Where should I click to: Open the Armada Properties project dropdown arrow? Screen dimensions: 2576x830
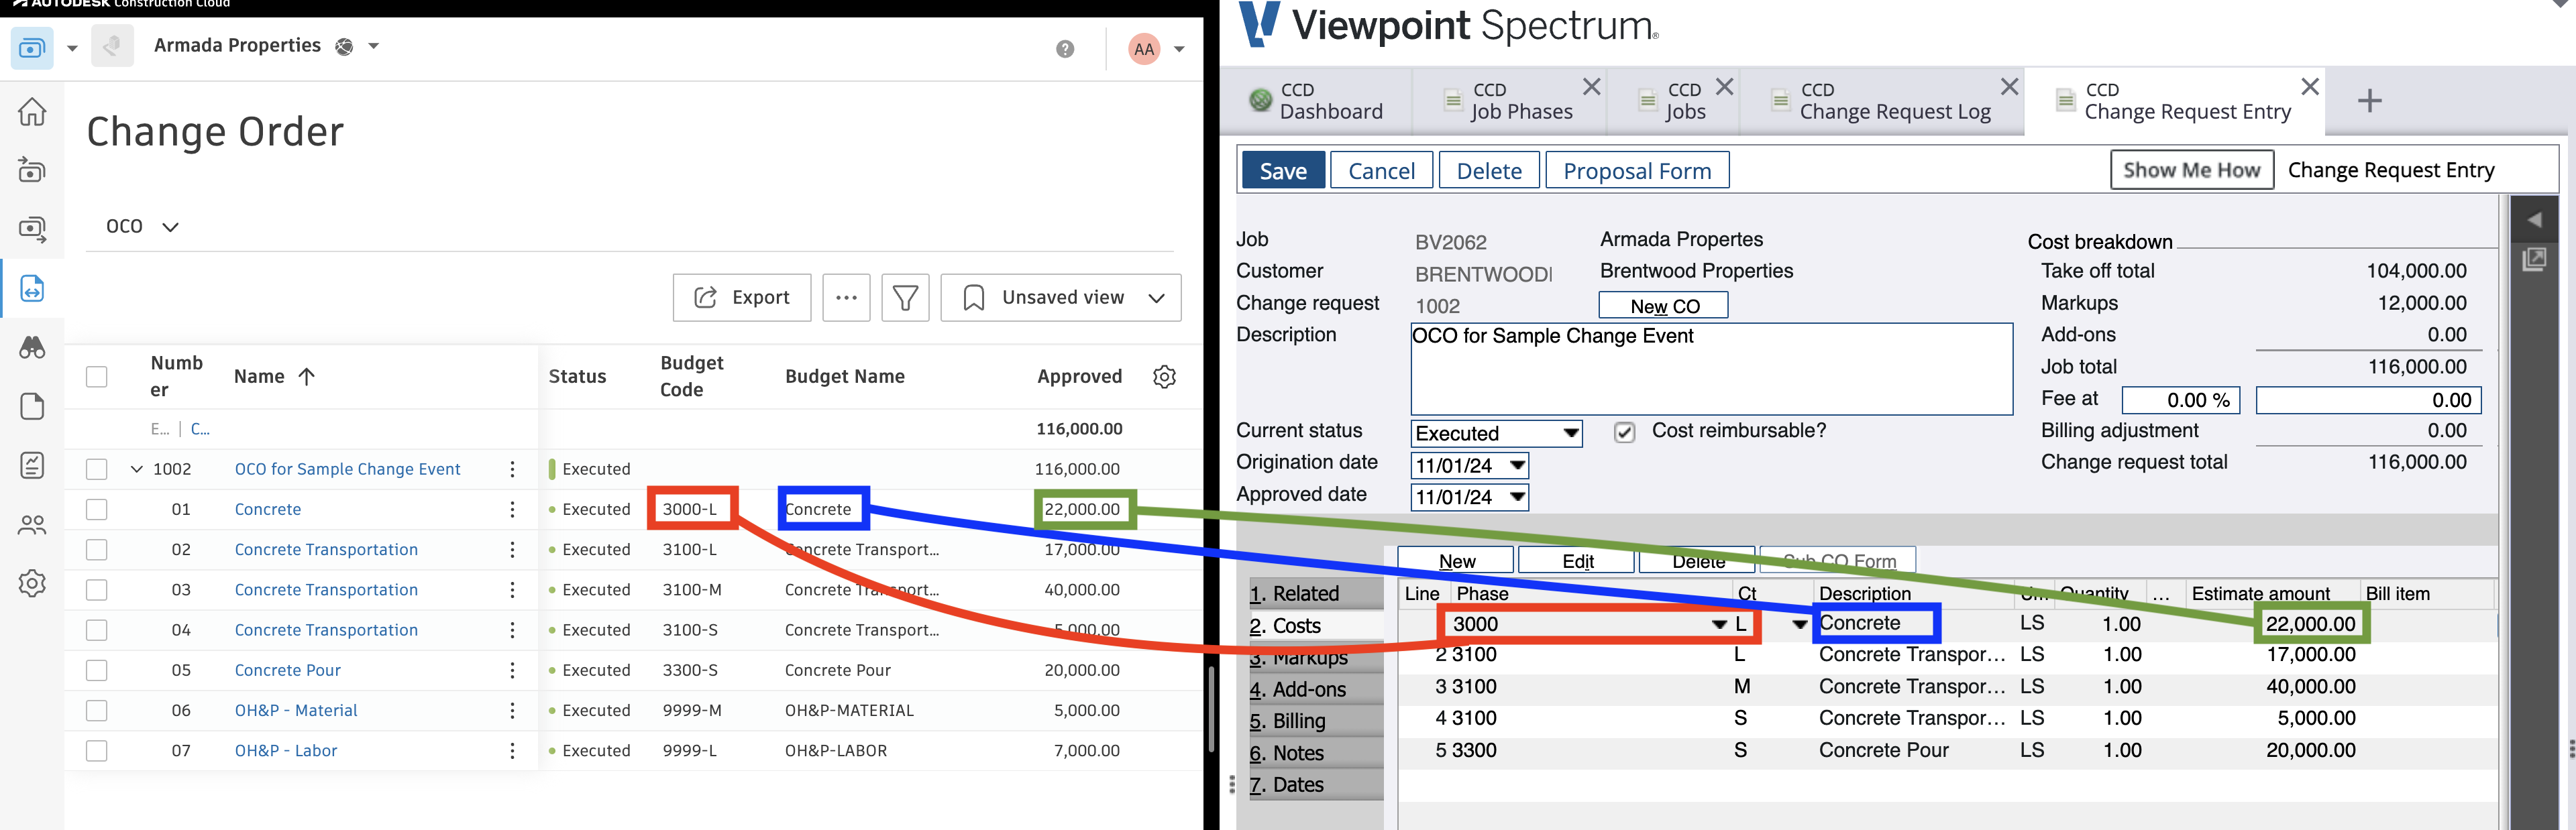tap(373, 46)
